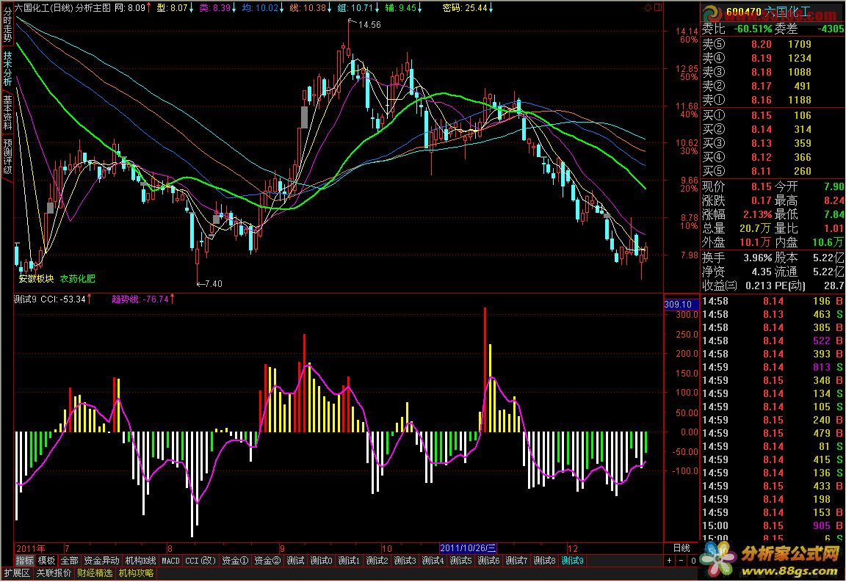Image resolution: width=846 pixels, height=582 pixels.
Task: Click the 0 reset button beside zoom controls
Action: (693, 561)
